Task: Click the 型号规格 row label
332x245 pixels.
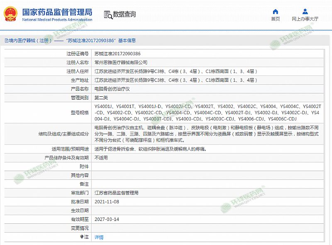Action: click(80, 112)
